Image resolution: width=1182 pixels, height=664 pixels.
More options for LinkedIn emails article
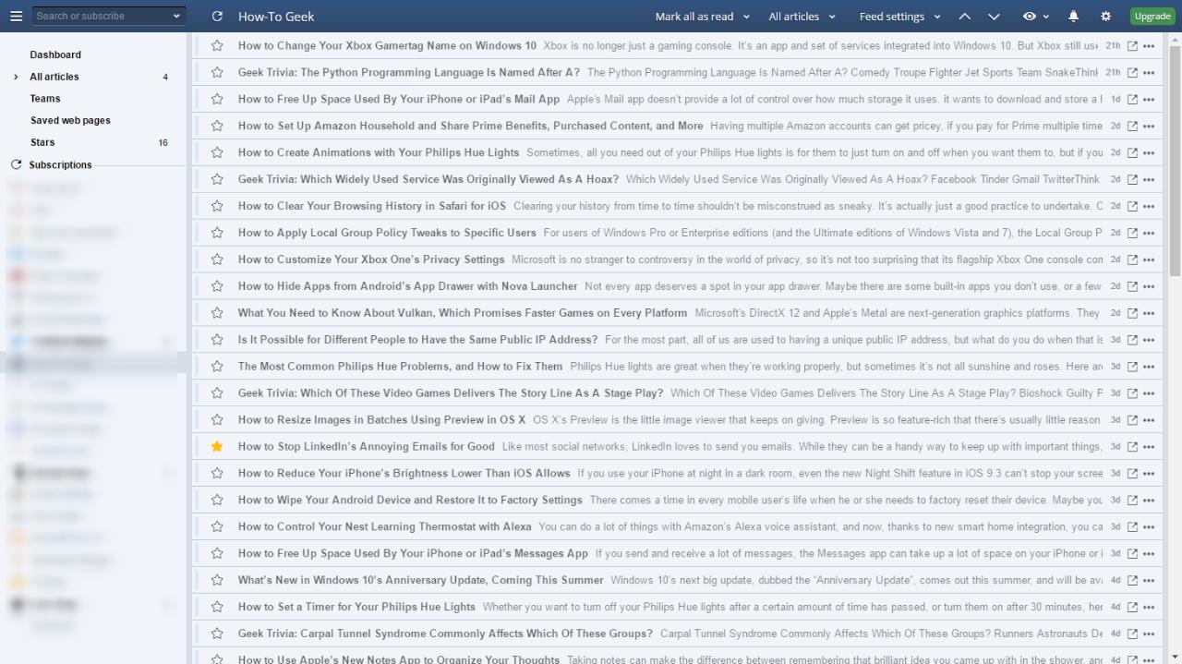[1149, 447]
